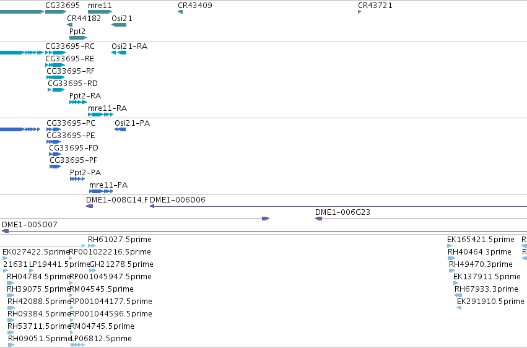The width and height of the screenshot is (527, 348).
Task: Select the RP001044177.5prime EST feature
Action: click(x=72, y=308)
